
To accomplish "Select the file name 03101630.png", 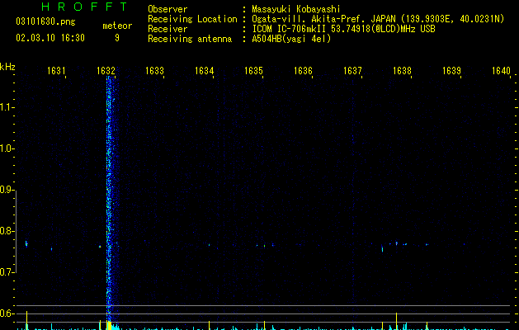I will click(45, 21).
